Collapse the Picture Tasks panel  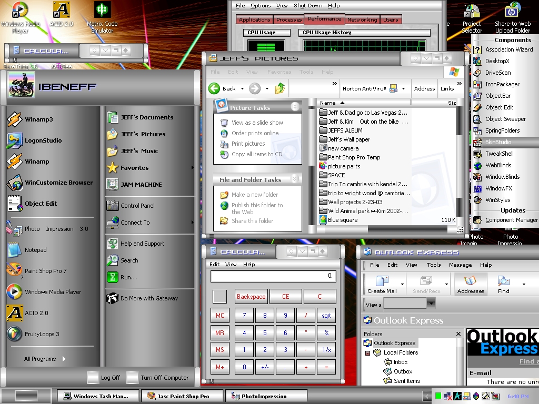tap(295, 107)
